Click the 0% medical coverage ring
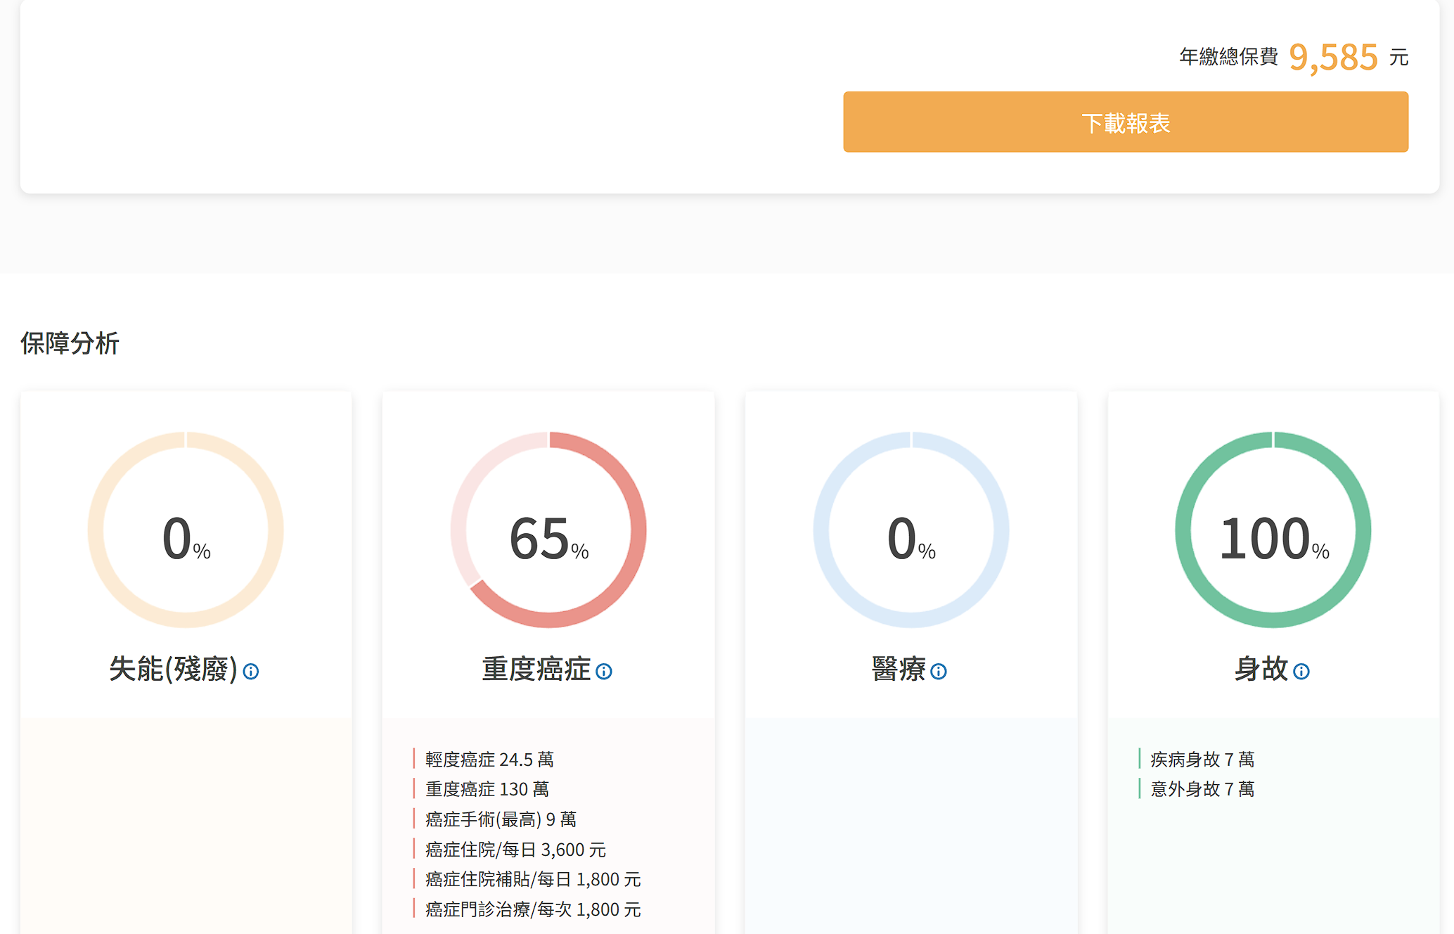Screen dimensions: 1454x934 [911, 530]
